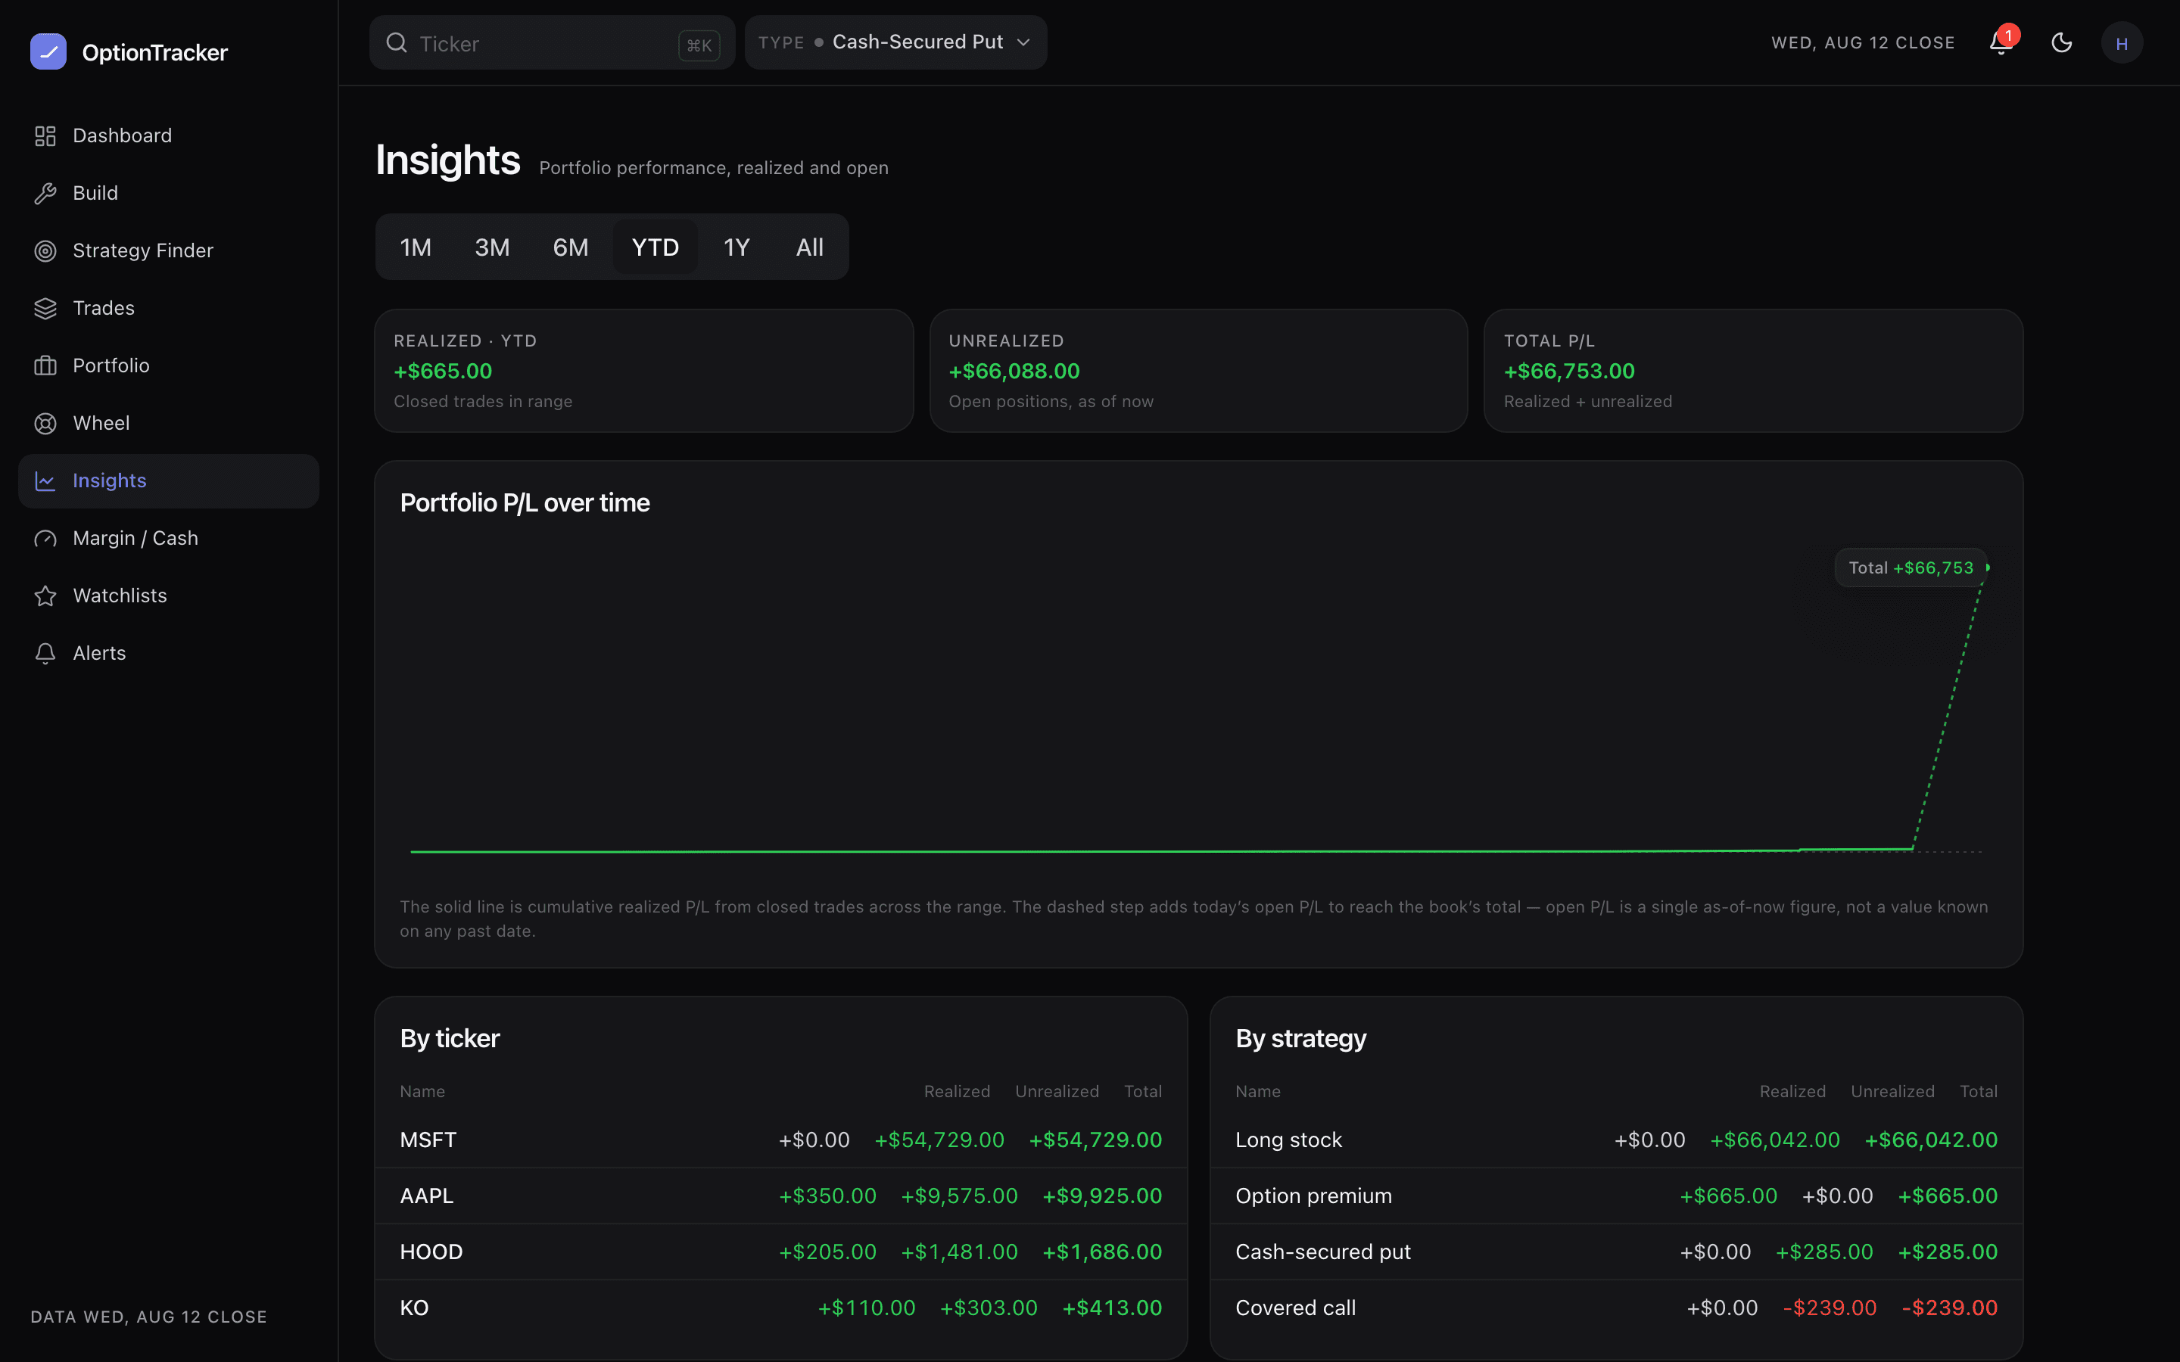Click the Insights chart icon
This screenshot has width=2180, height=1362.
point(45,481)
